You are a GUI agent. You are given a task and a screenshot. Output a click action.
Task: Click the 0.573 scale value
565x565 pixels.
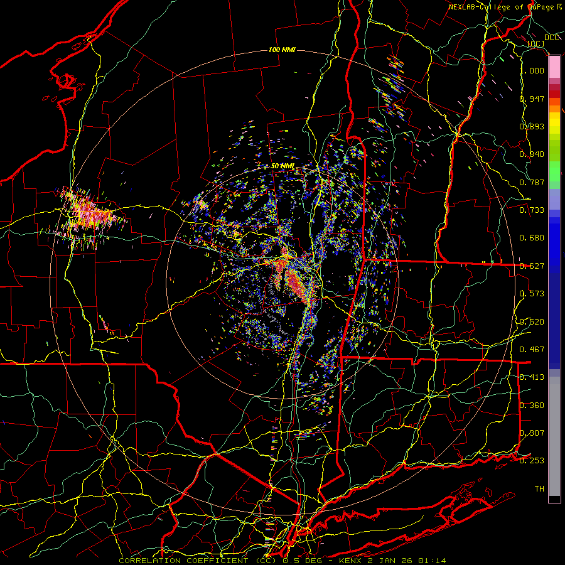[x=532, y=294]
